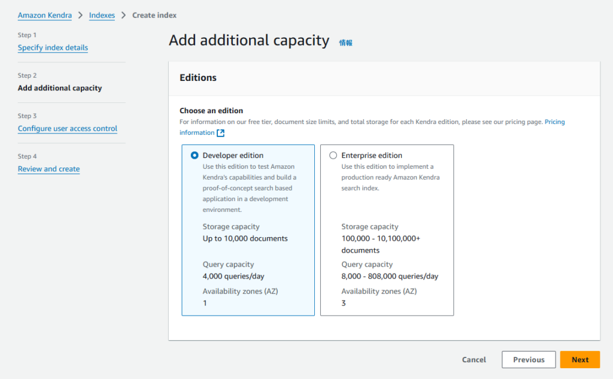Image resolution: width=613 pixels, height=379 pixels.
Task: Click the Editions section header
Action: [x=198, y=77]
